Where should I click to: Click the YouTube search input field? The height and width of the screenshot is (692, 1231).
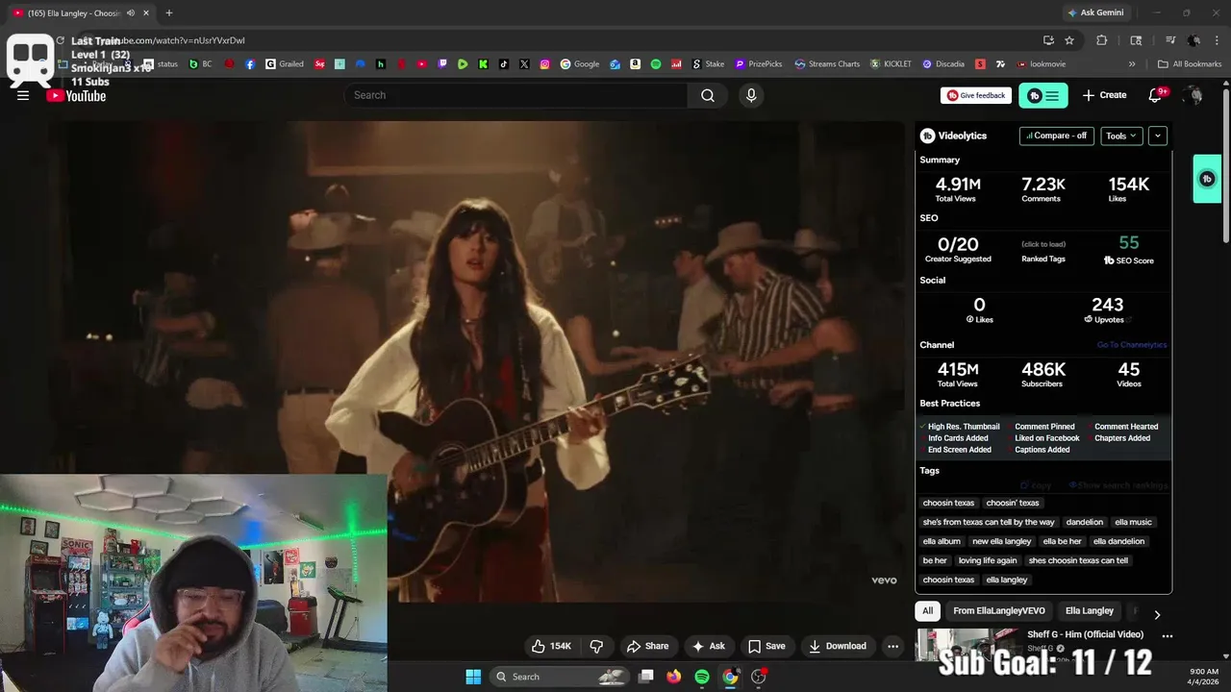[515, 95]
